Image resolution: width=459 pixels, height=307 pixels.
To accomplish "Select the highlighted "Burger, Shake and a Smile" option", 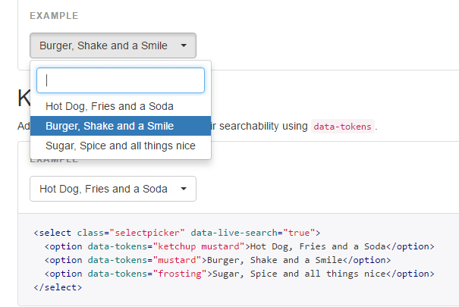I will (109, 126).
